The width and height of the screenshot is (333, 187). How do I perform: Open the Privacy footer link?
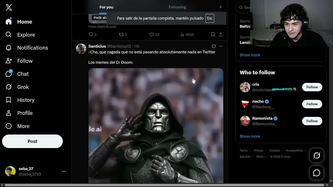coord(258,150)
